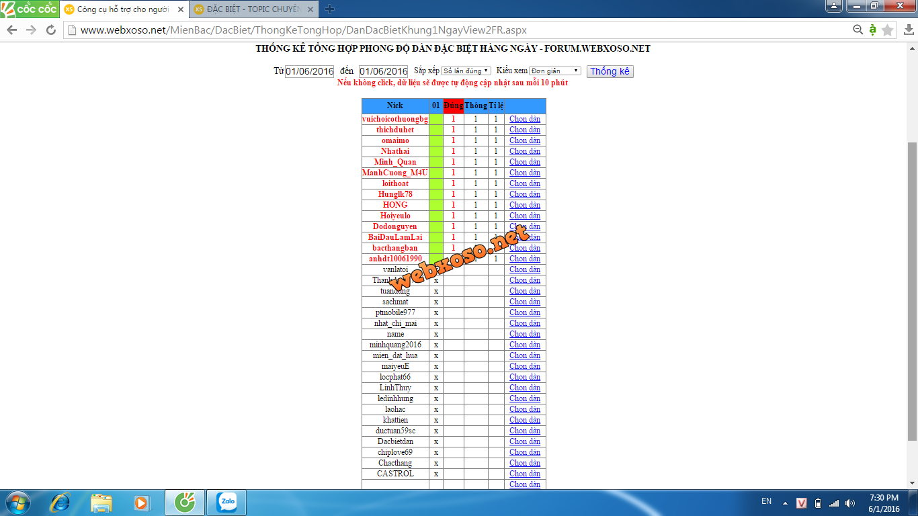
Task: Click the Cốc Cốc browser logo button
Action: point(30,9)
